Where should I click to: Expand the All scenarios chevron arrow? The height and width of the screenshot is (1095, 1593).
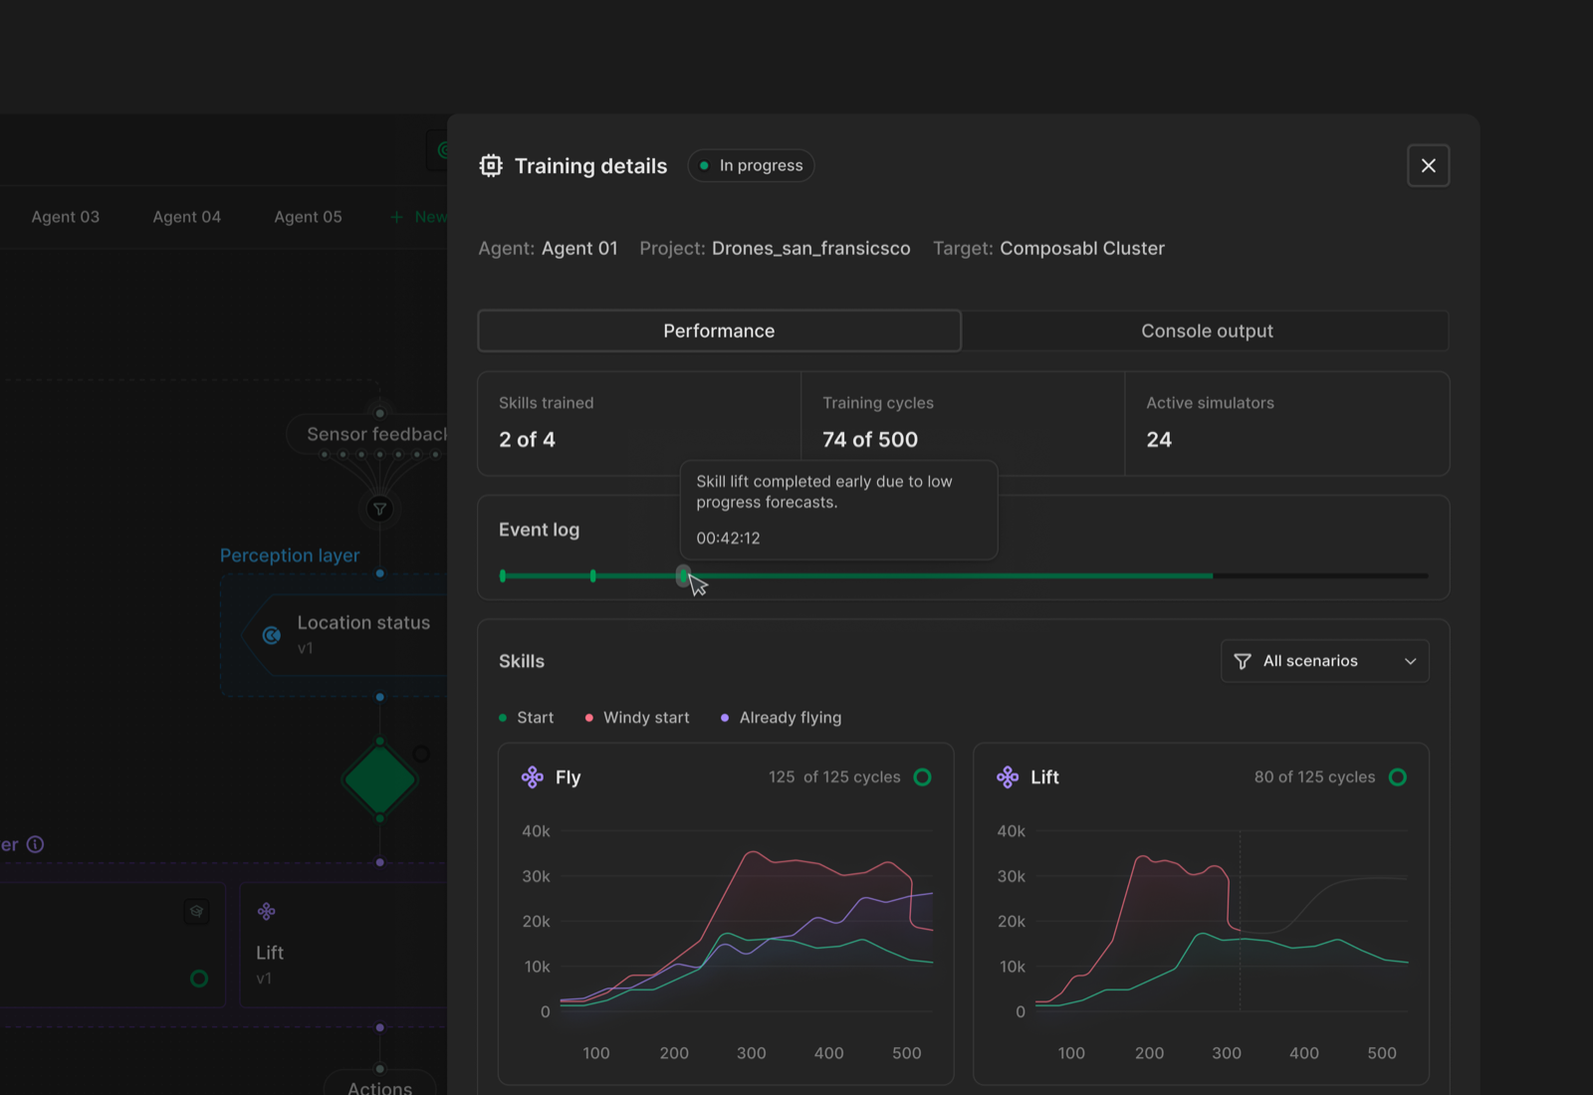[1410, 661]
